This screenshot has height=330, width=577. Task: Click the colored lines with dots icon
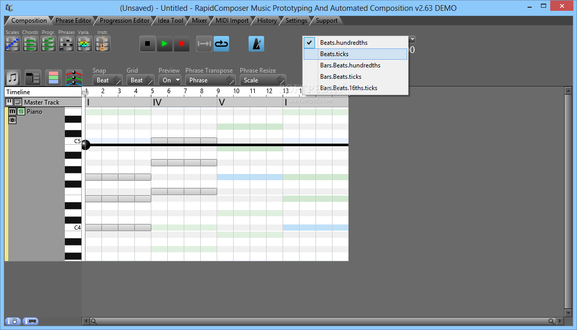74,78
